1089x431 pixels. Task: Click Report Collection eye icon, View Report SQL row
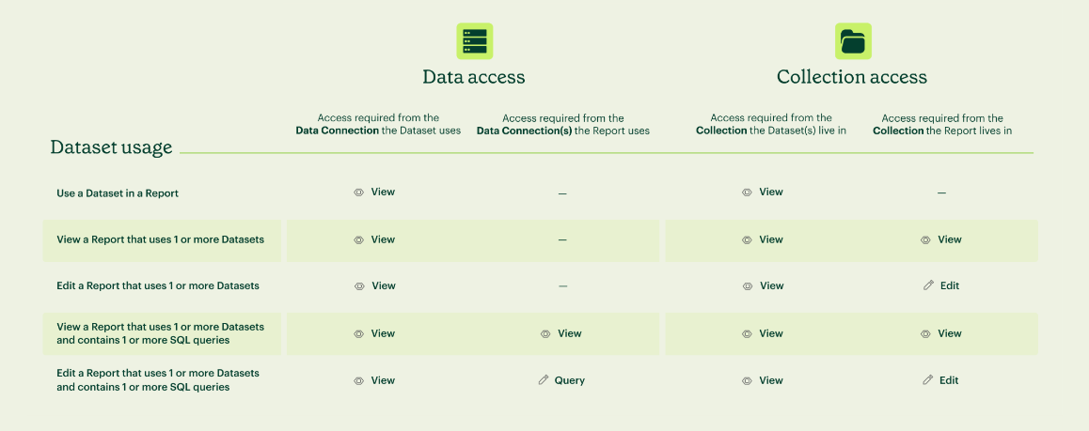click(925, 334)
